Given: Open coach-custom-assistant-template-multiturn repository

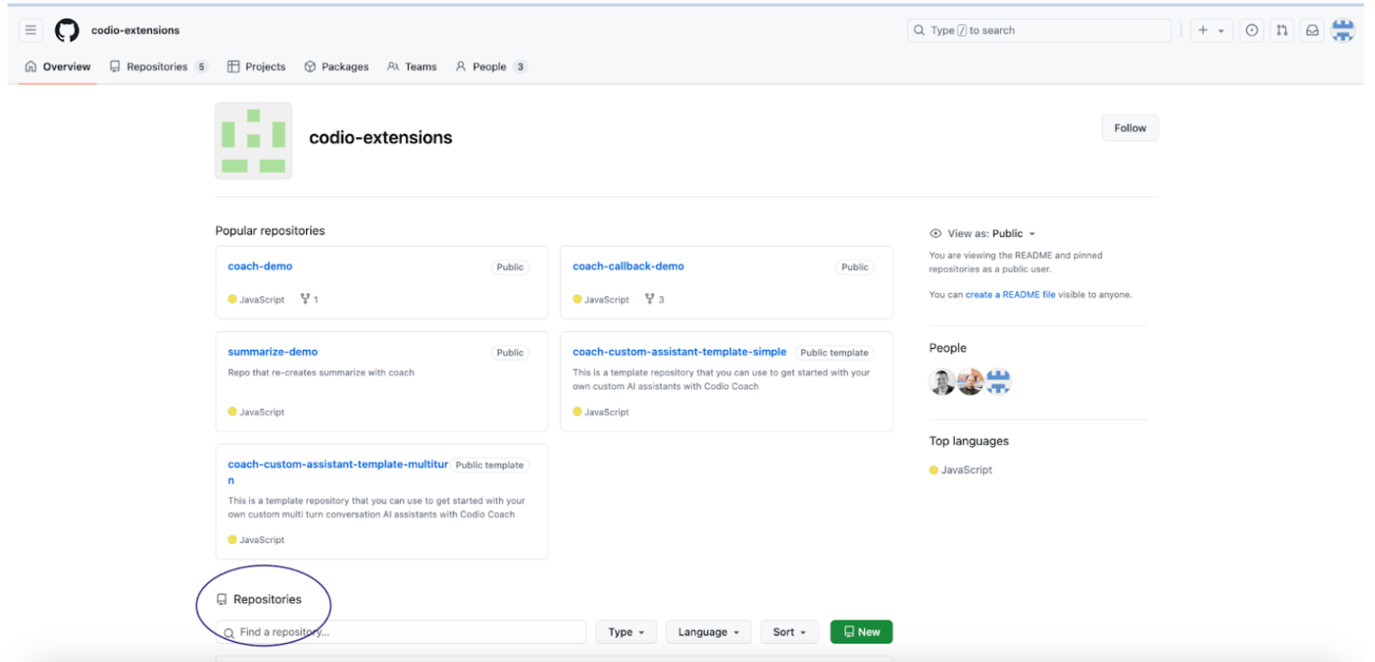Looking at the screenshot, I should pyautogui.click(x=338, y=465).
